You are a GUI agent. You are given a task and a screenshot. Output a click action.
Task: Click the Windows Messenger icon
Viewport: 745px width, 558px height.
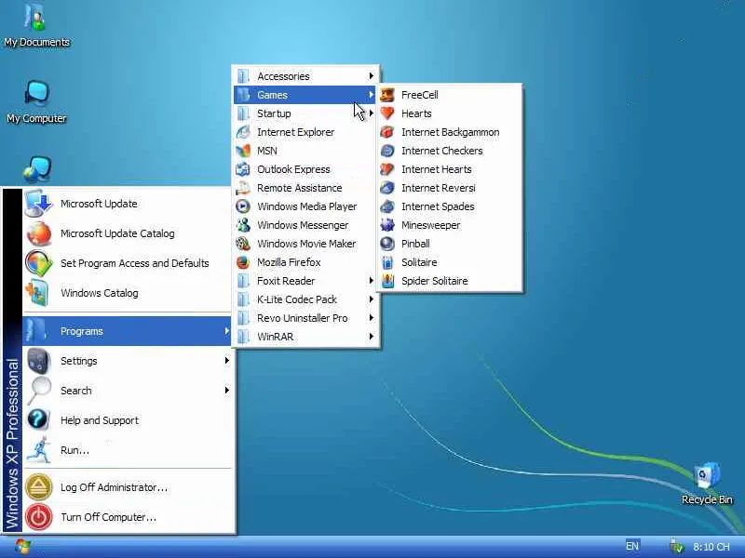point(243,225)
